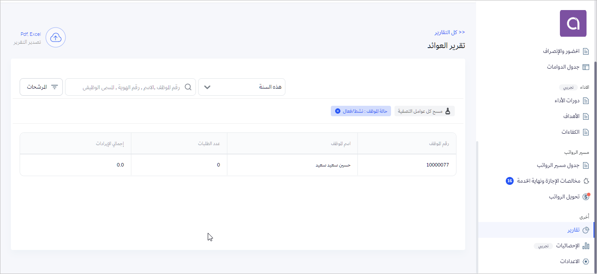This screenshot has width=597, height=274.
Task: Click the search magnifier icon
Action: pos(188,87)
